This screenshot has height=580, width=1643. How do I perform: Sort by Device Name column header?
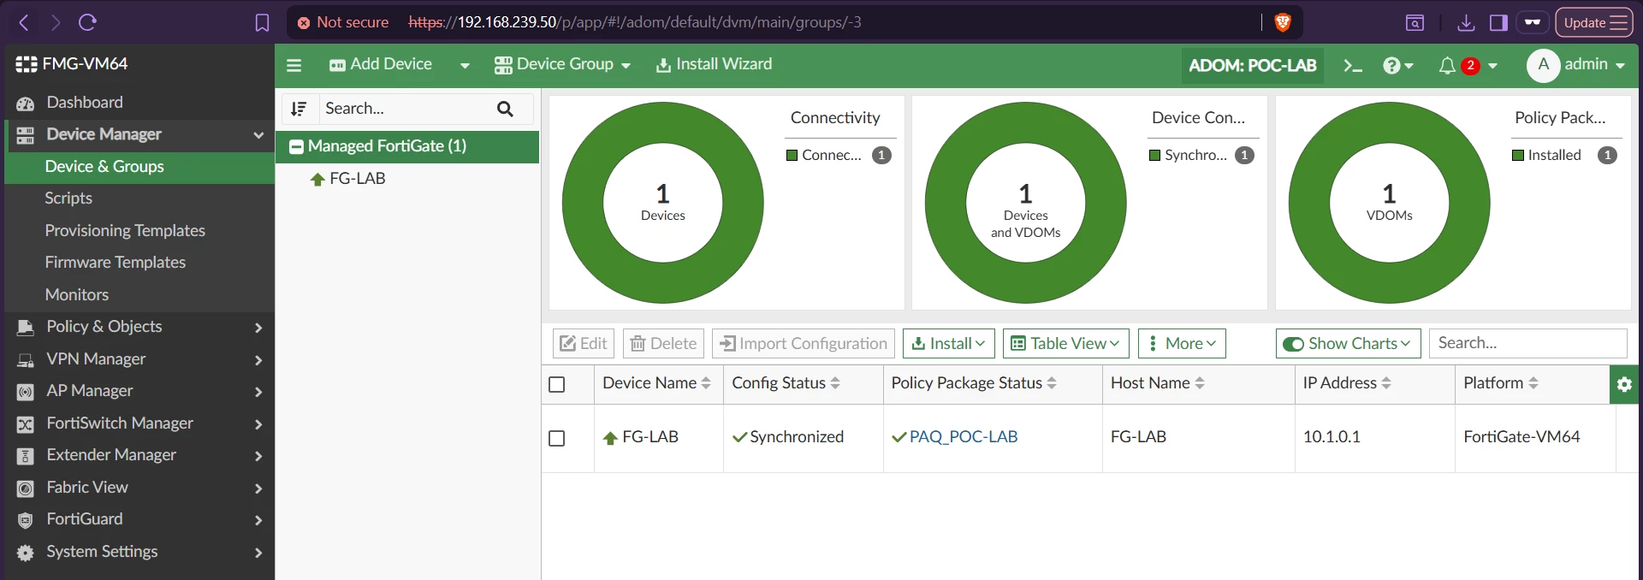coord(656,384)
